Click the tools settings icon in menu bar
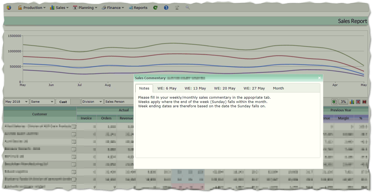The image size is (373, 193). [x=177, y=8]
